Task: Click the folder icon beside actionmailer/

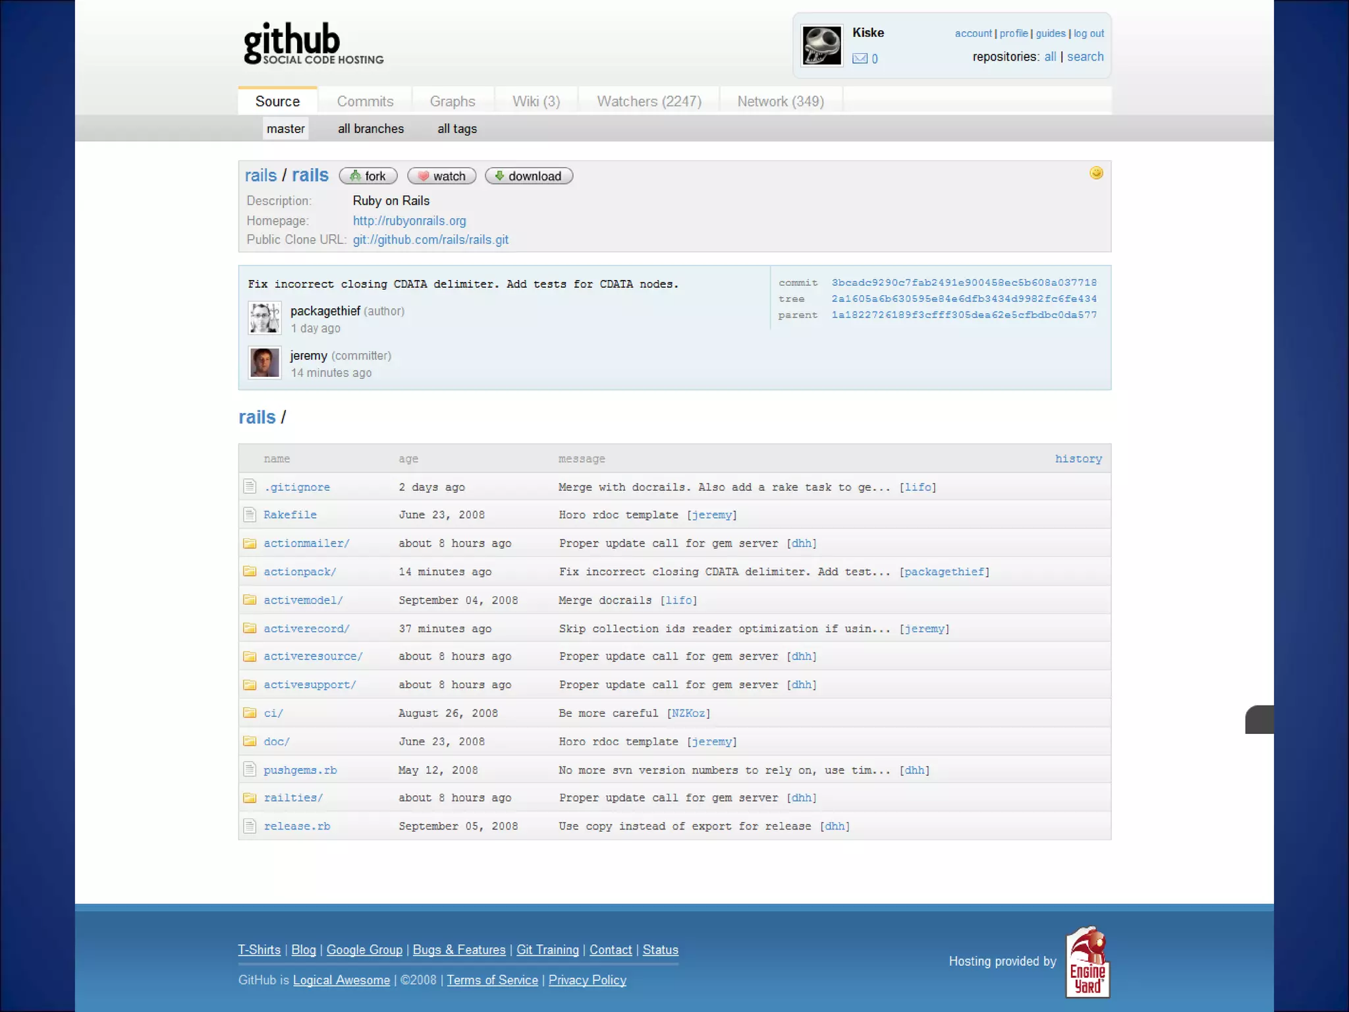Action: tap(250, 544)
